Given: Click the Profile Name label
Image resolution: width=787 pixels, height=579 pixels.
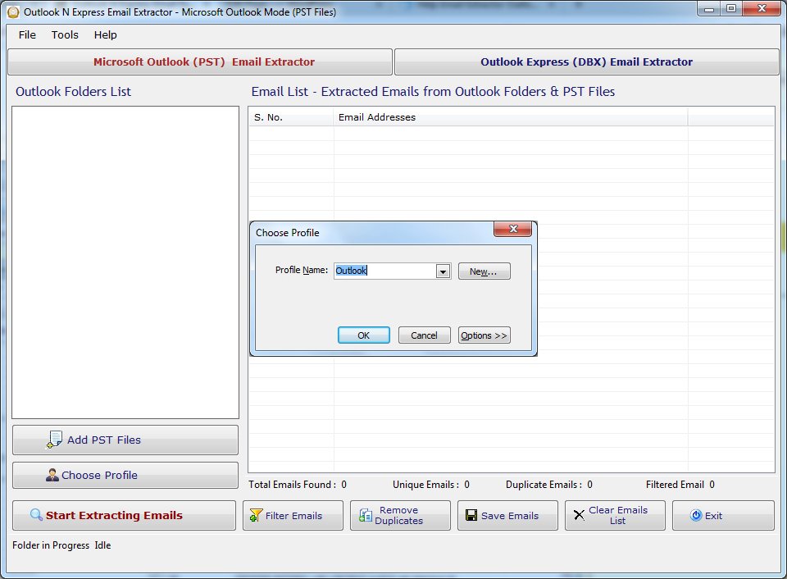Looking at the screenshot, I should [x=301, y=270].
